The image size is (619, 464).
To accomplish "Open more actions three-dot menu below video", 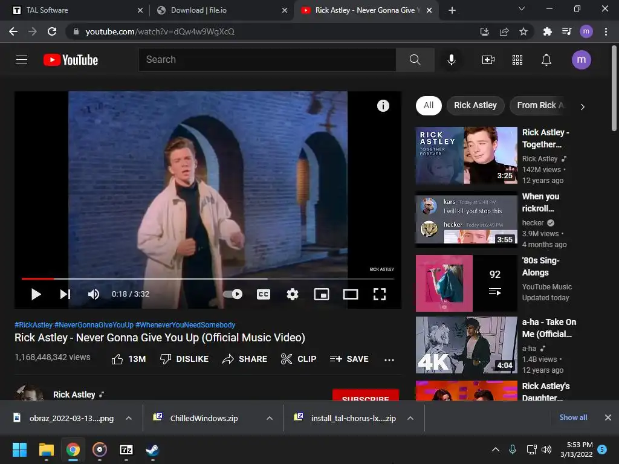I will tap(389, 359).
